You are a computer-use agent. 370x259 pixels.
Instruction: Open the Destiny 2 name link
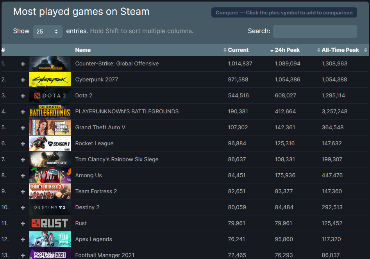tap(87, 207)
